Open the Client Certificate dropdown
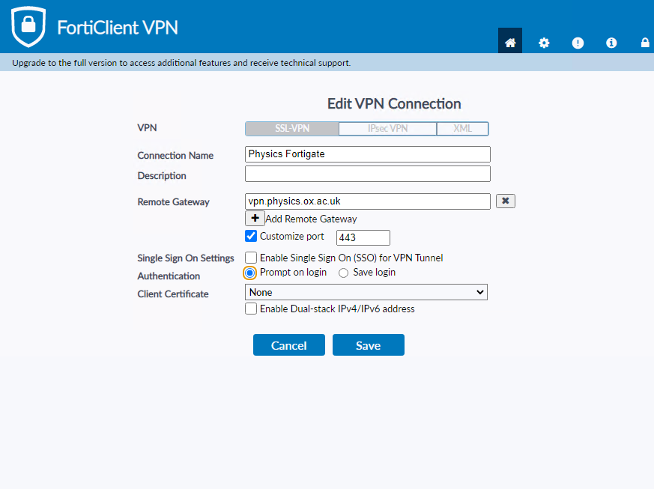The image size is (654, 489). (x=366, y=292)
